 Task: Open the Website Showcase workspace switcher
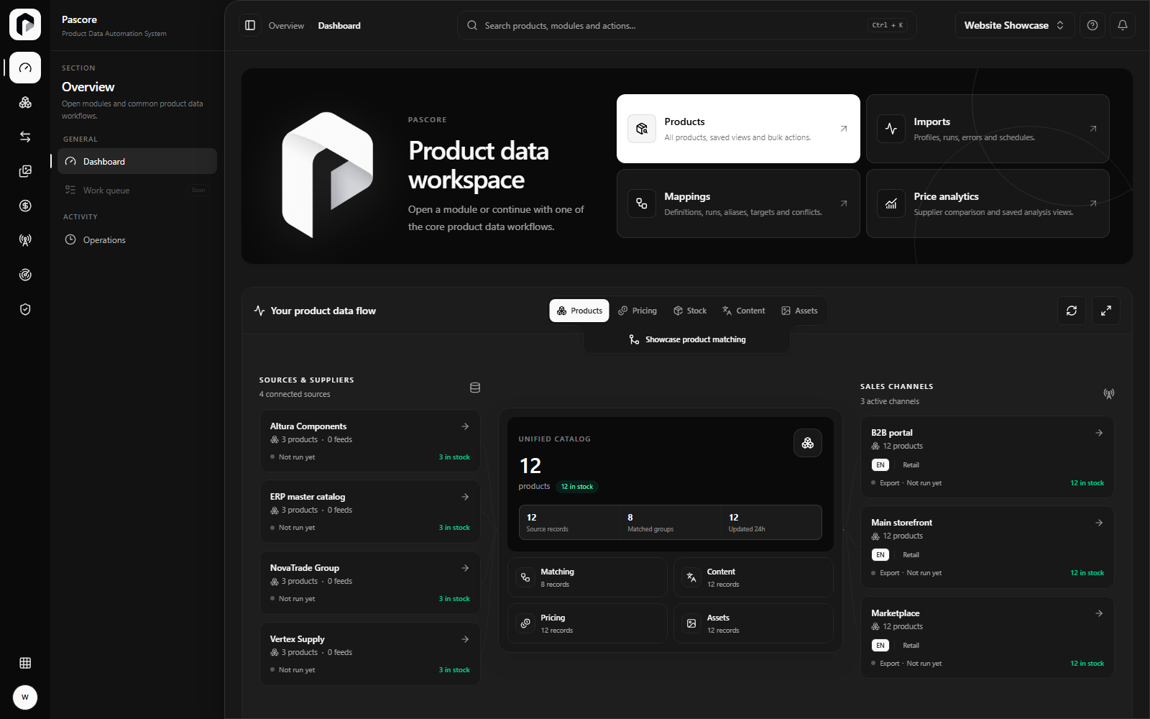pyautogui.click(x=1014, y=25)
